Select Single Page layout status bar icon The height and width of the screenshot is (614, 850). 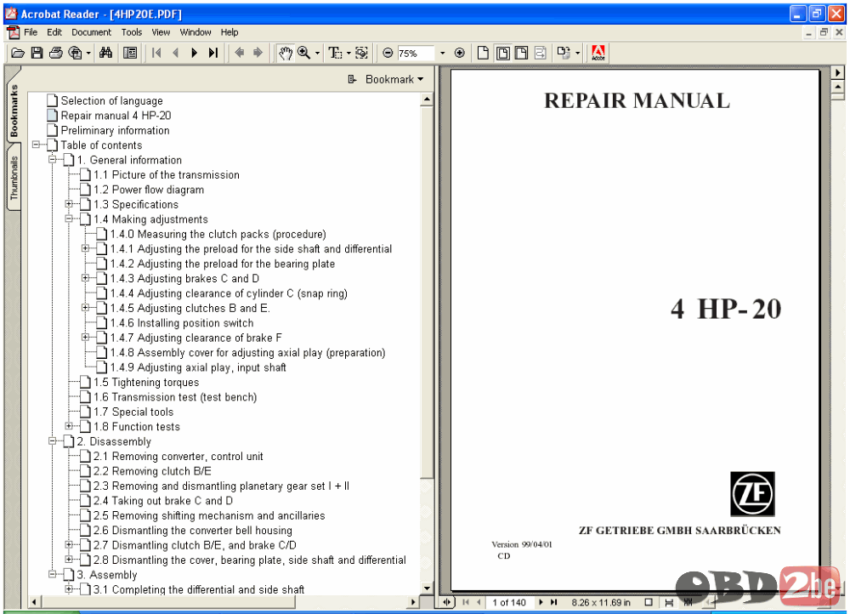[x=649, y=602]
